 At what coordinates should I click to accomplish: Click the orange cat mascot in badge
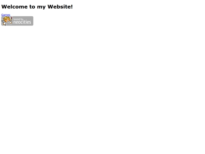click(x=7, y=21)
